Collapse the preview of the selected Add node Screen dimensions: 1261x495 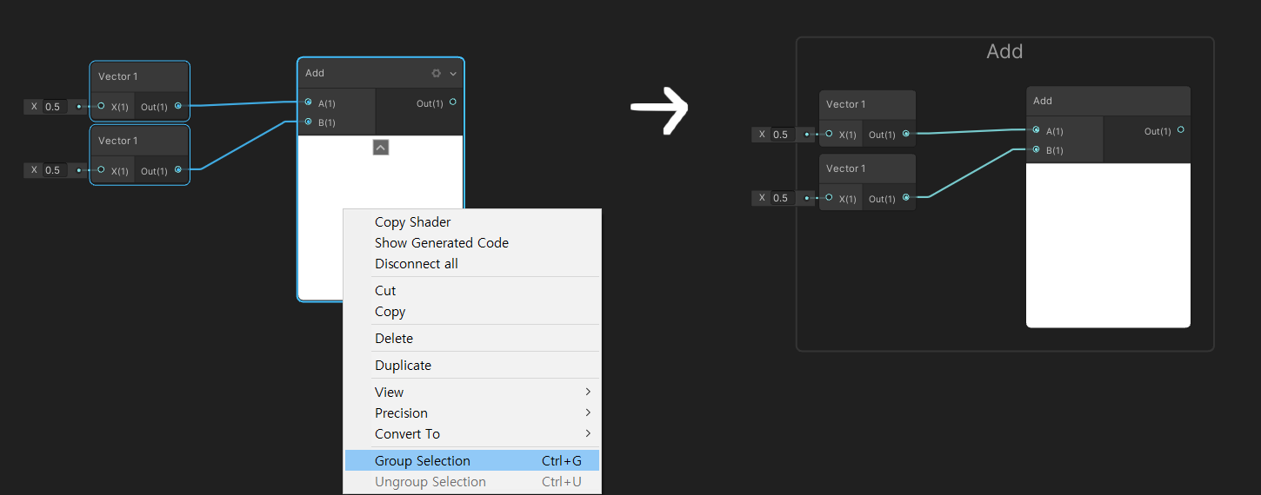[381, 148]
